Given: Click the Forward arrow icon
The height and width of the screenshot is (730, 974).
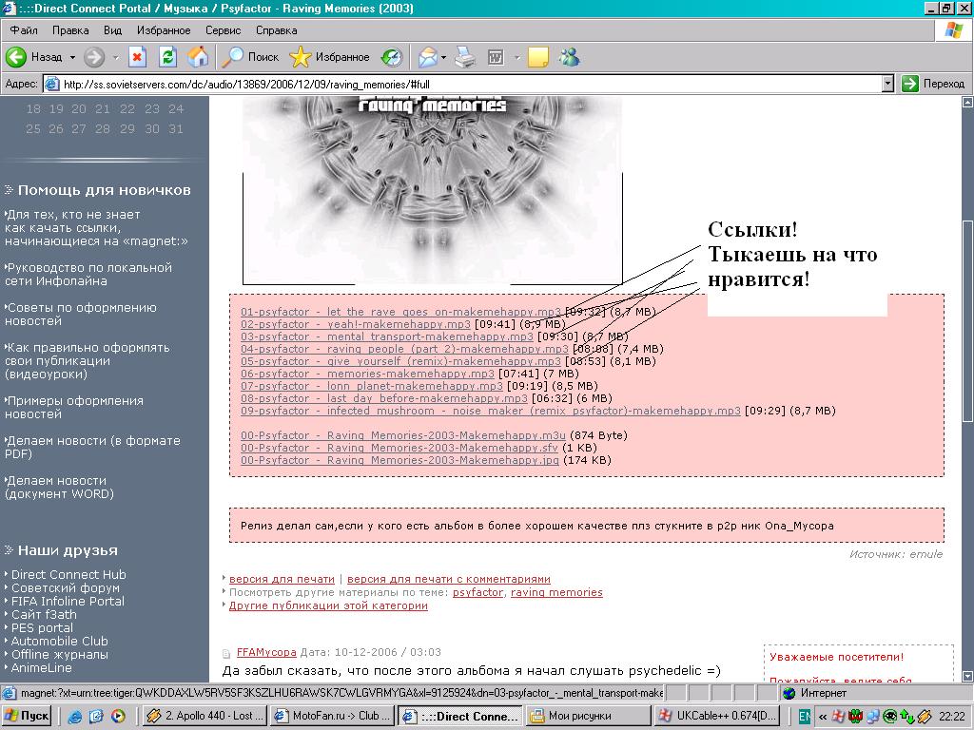Looking at the screenshot, I should [94, 57].
